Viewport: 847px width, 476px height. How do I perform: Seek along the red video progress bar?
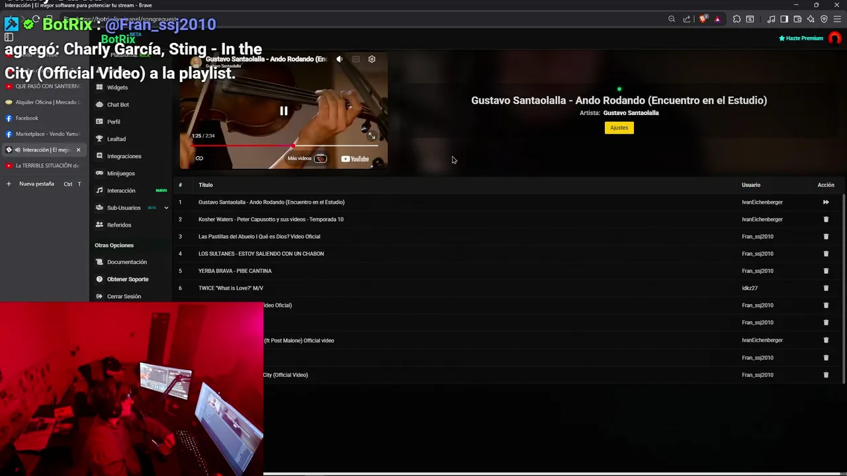(284, 145)
